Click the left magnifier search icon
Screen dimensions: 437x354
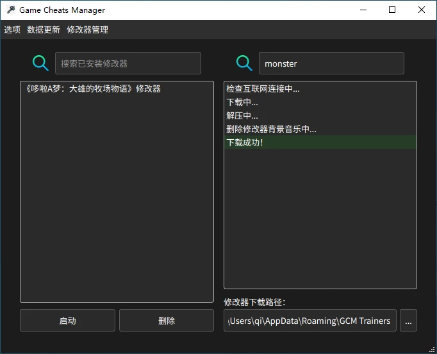click(x=40, y=63)
